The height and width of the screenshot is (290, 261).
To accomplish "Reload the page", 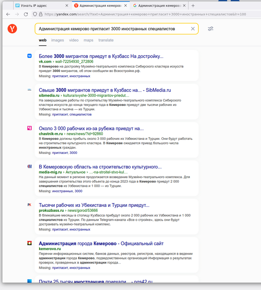I will coord(26,14).
